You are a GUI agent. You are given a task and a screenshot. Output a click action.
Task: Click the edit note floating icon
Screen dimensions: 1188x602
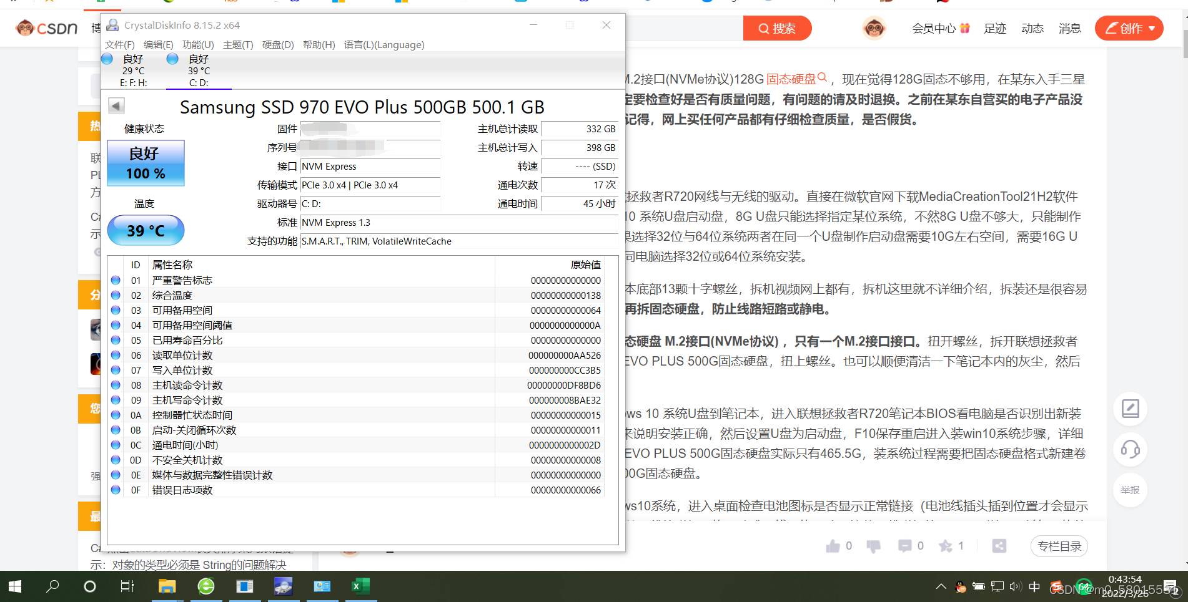pos(1130,409)
